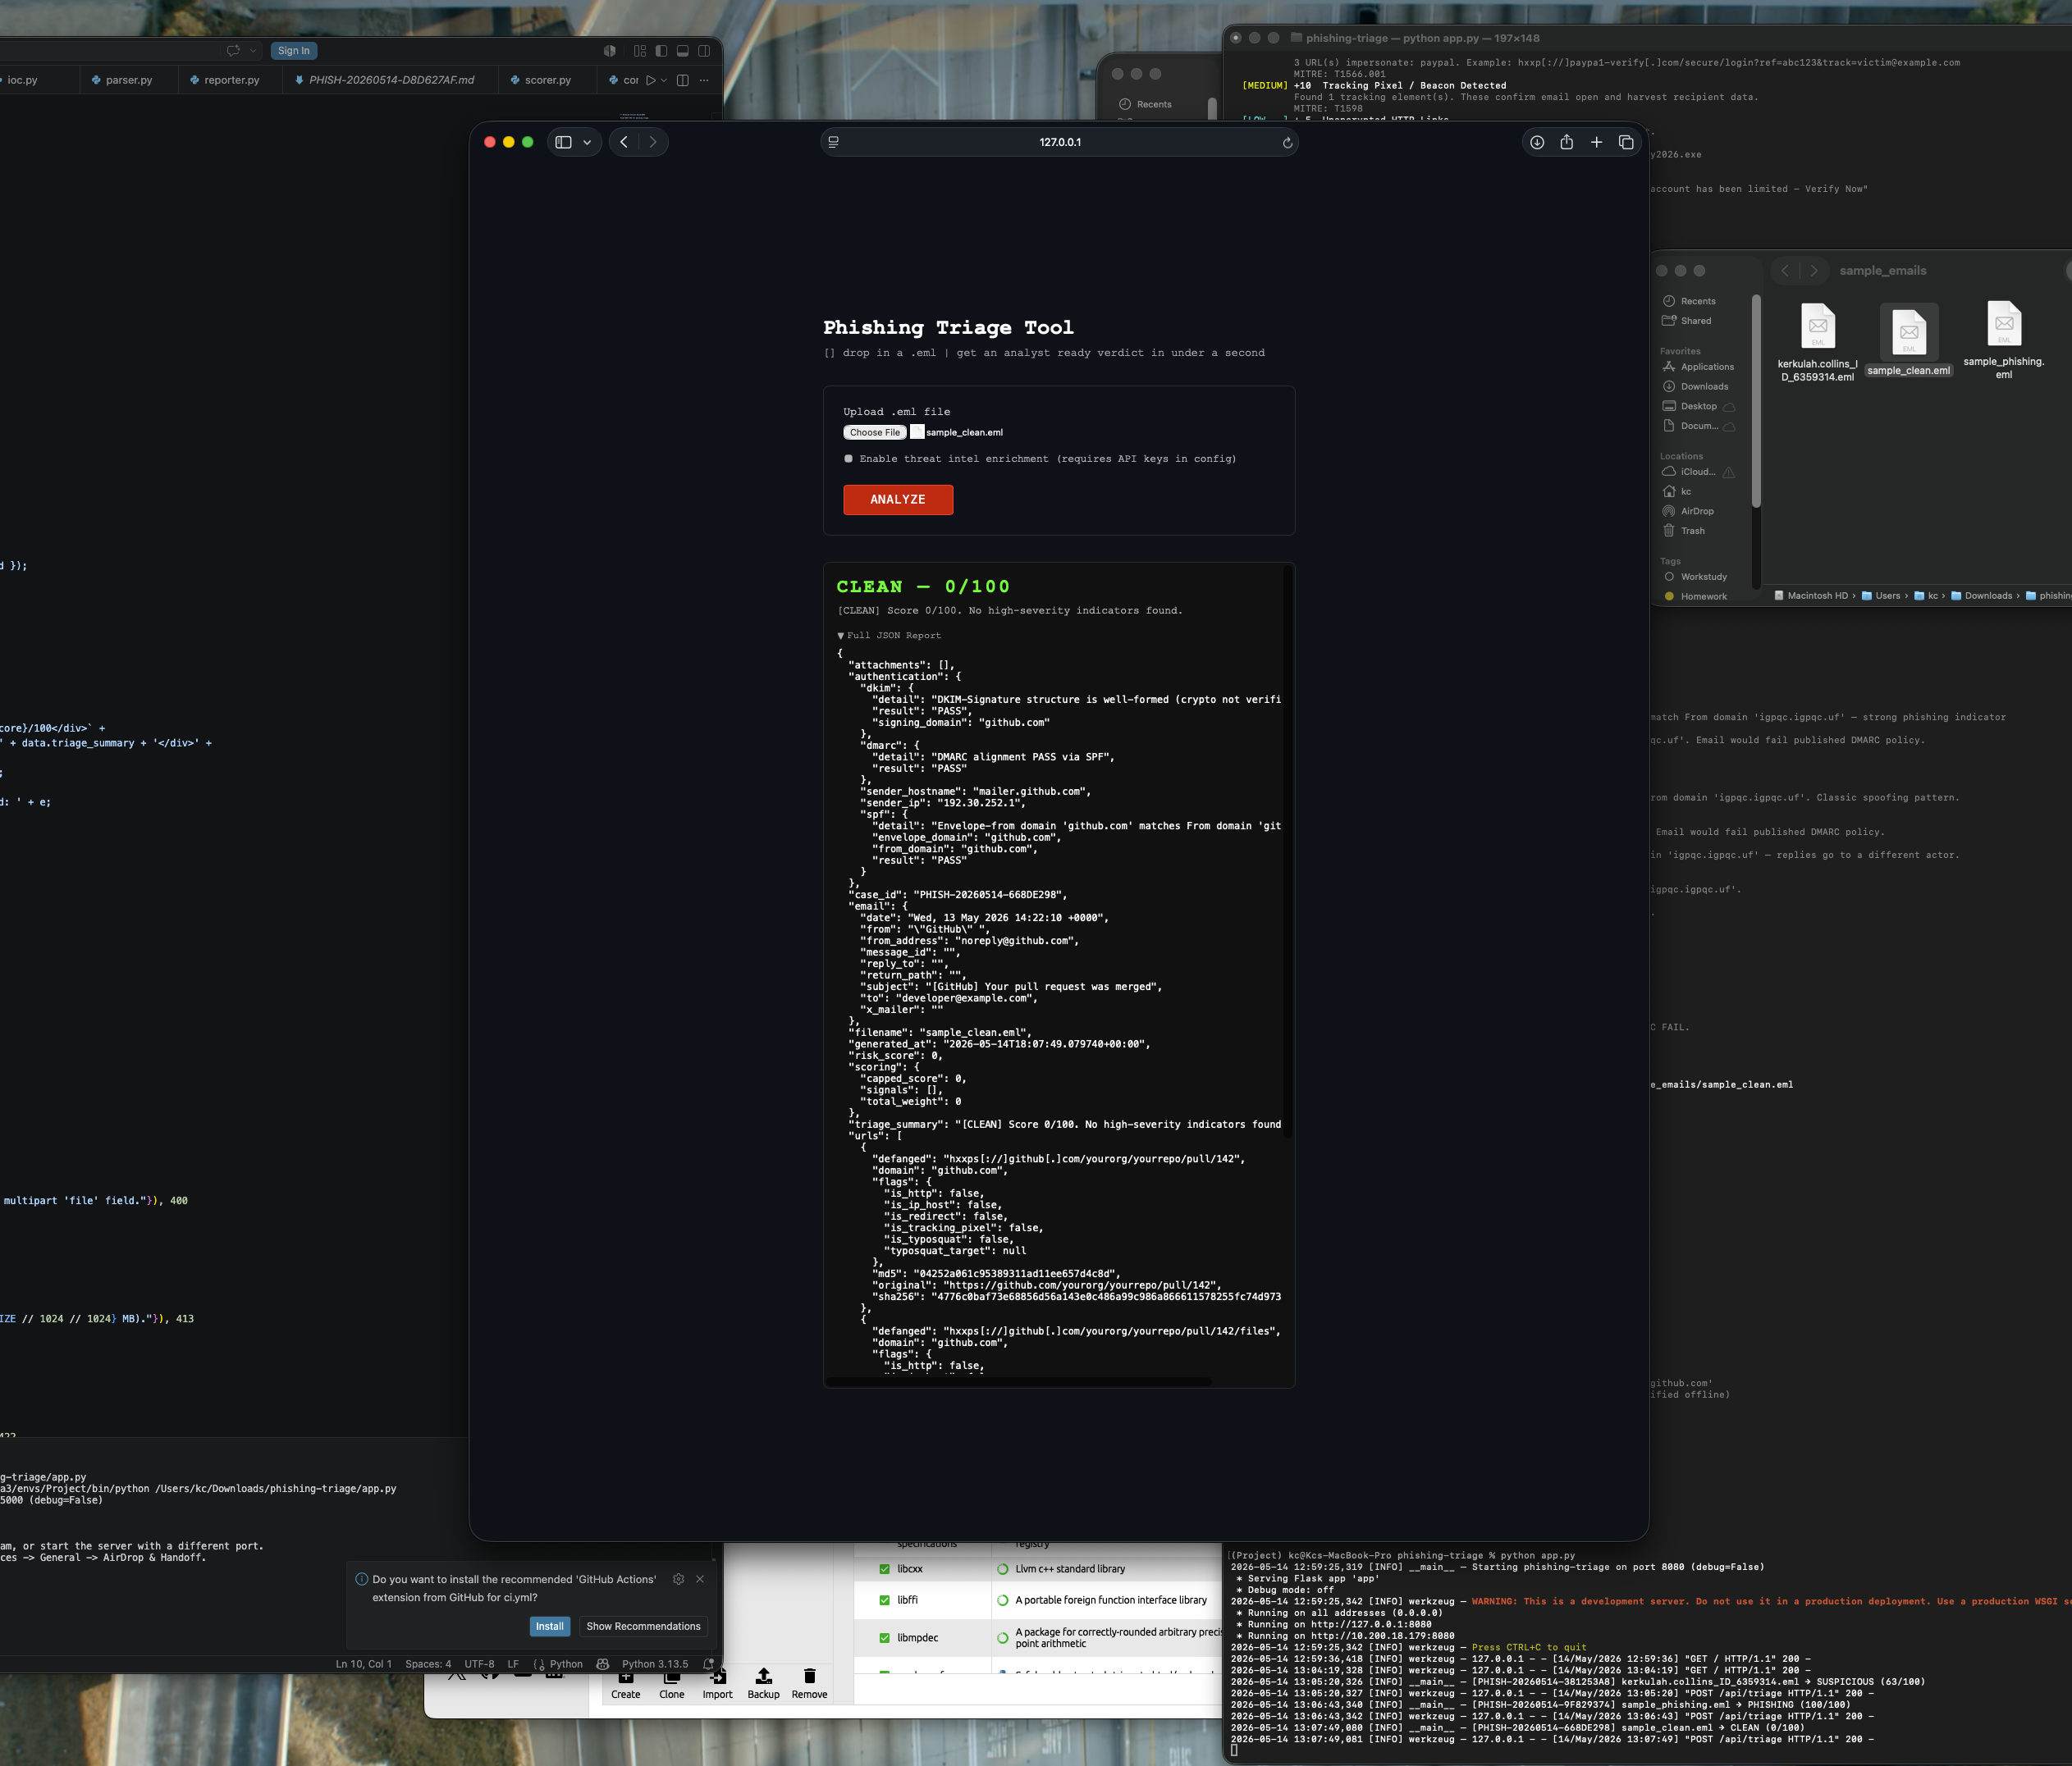This screenshot has height=1766, width=2072.
Task: Click the Safari share icon
Action: [1567, 143]
